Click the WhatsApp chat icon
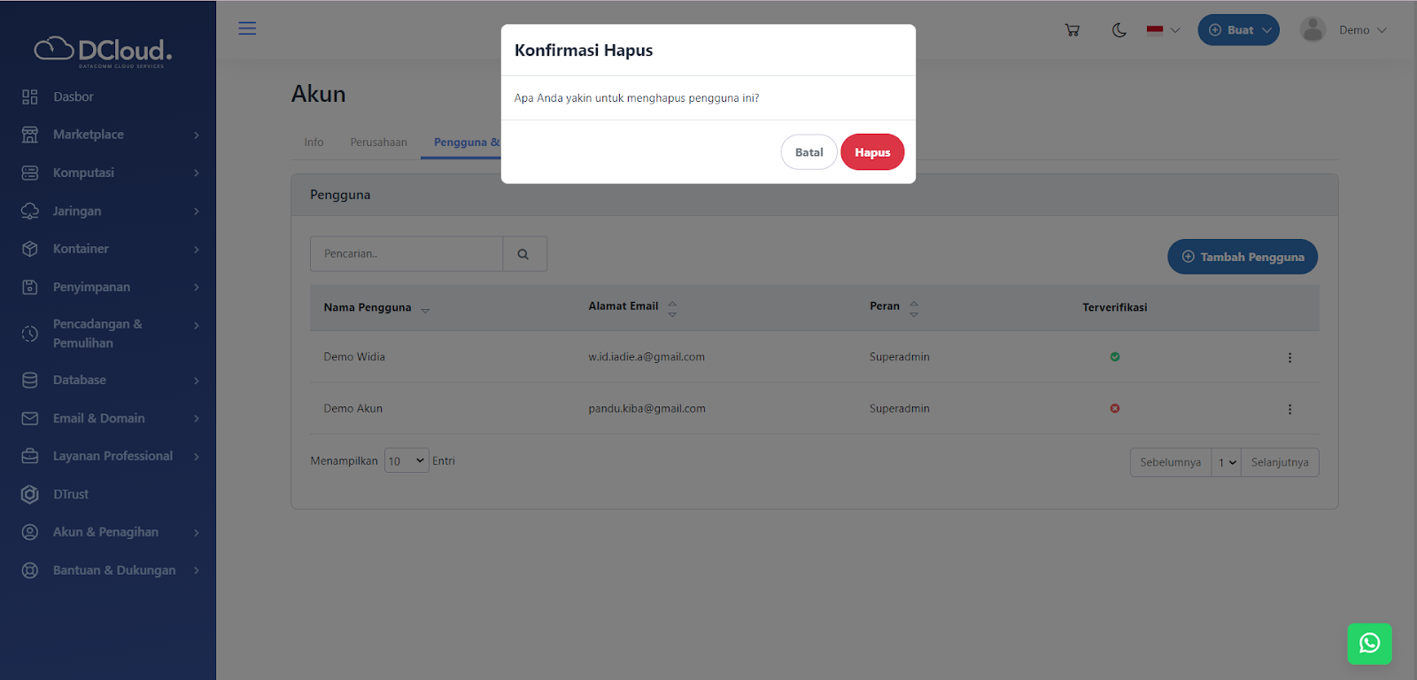Image resolution: width=1417 pixels, height=680 pixels. click(1369, 644)
